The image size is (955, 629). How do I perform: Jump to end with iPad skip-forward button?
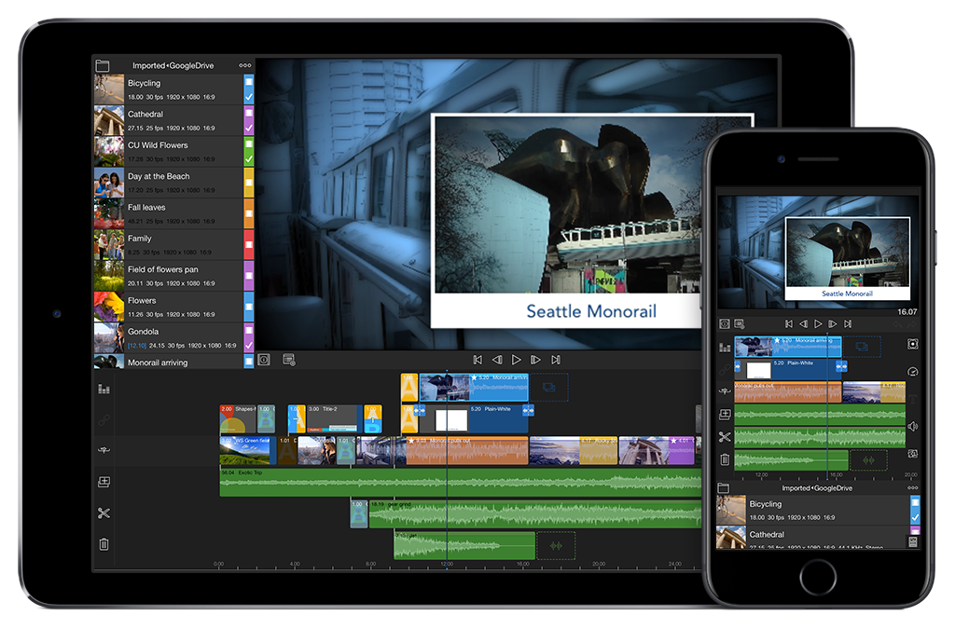(556, 360)
